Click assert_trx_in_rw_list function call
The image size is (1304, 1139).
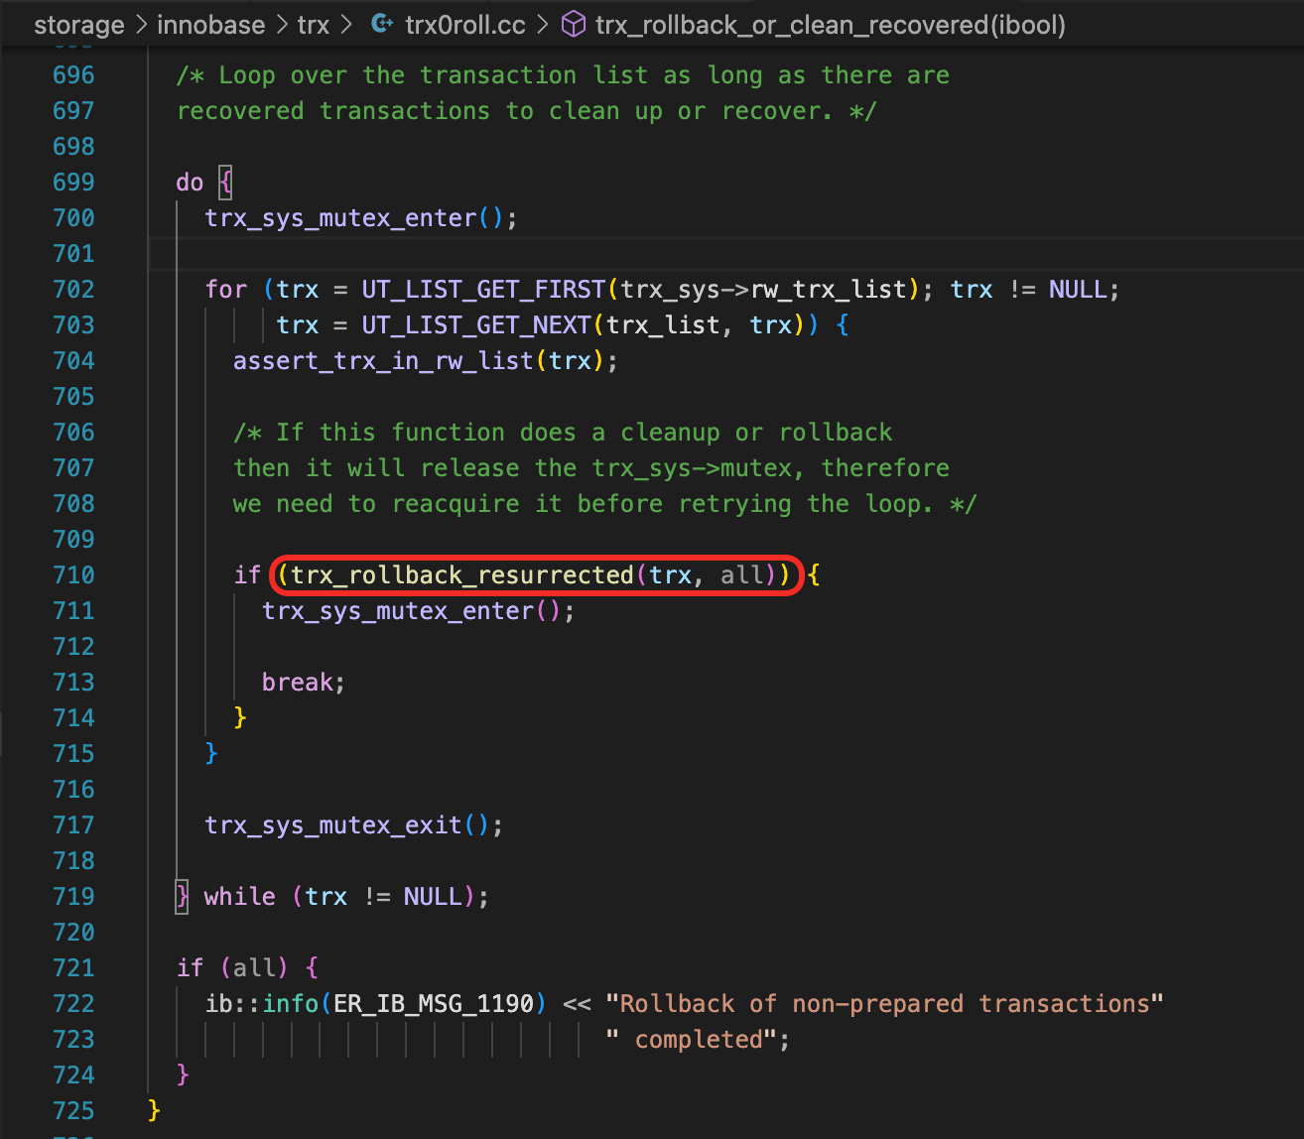coord(383,361)
